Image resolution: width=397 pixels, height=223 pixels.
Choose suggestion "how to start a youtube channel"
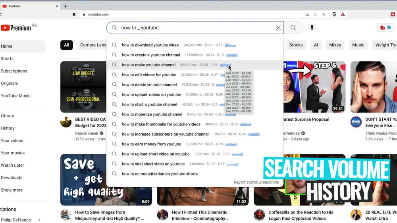click(x=149, y=105)
